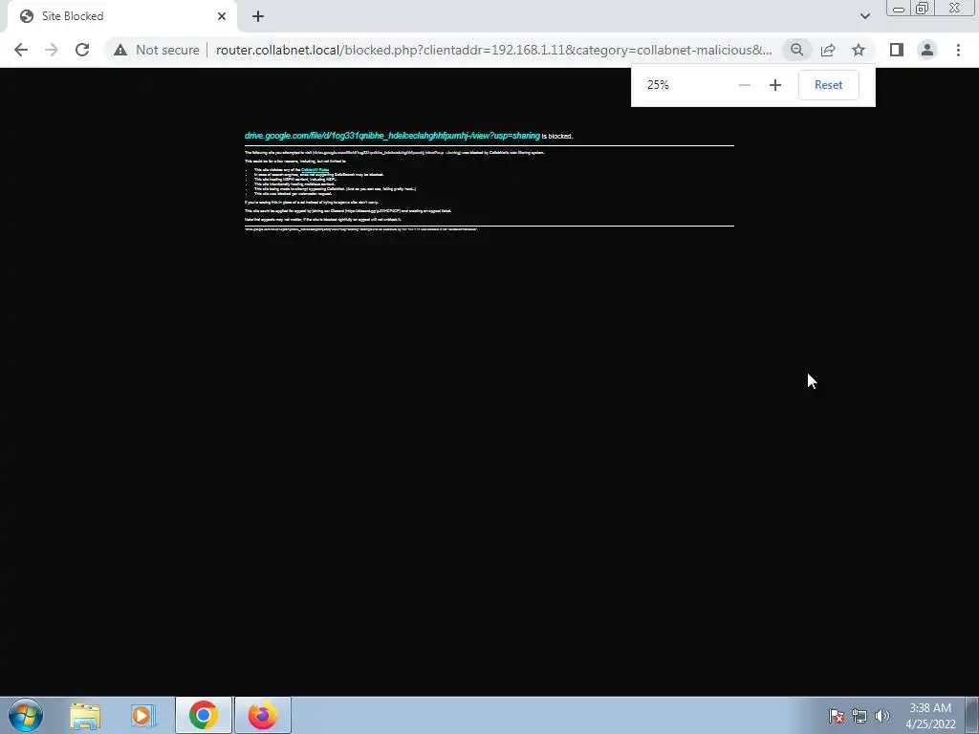Viewport: 979px width, 734px height.
Task: Share this page using the share icon
Action: coord(828,50)
